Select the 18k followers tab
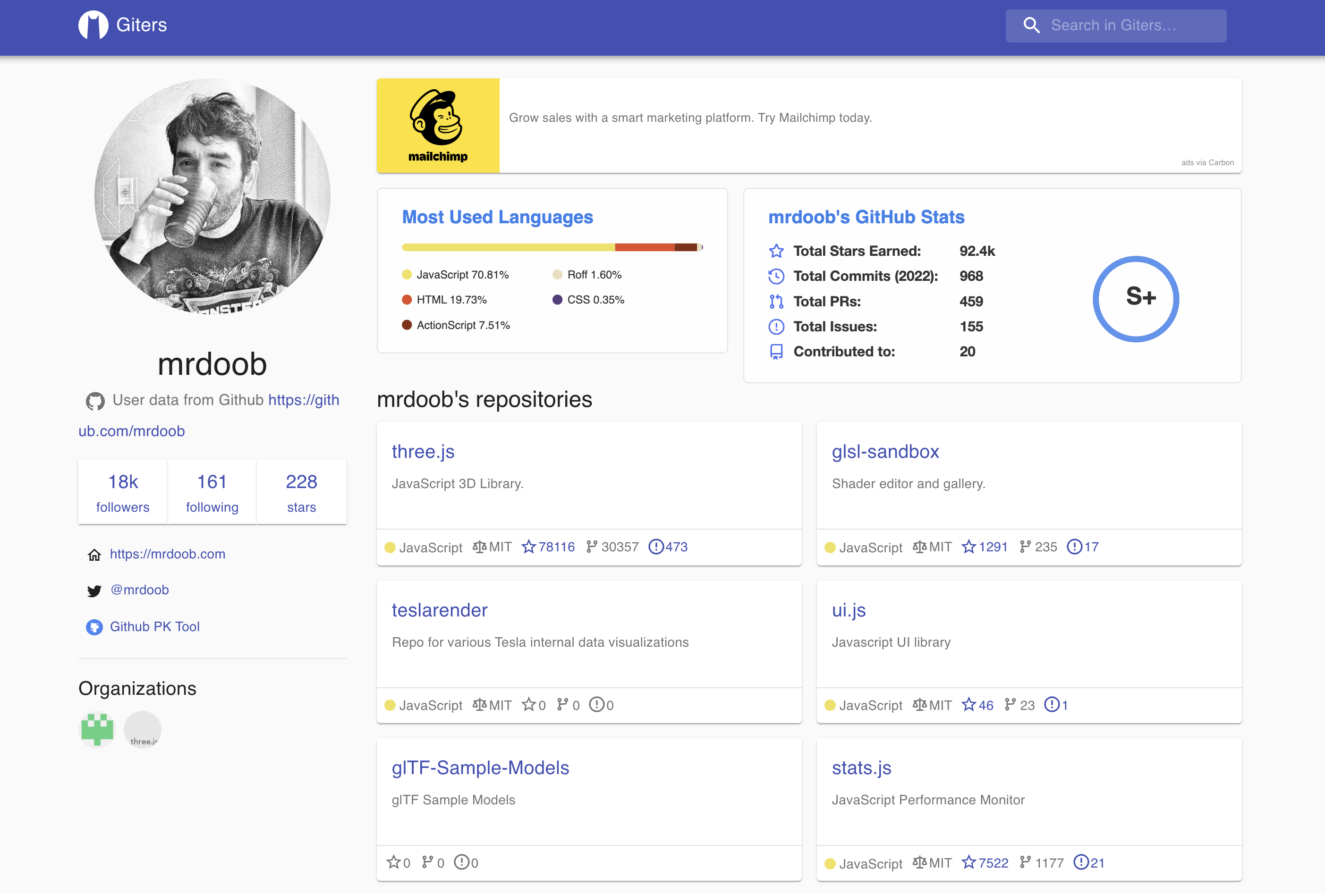Screen dimensions: 1325x894 123,492
